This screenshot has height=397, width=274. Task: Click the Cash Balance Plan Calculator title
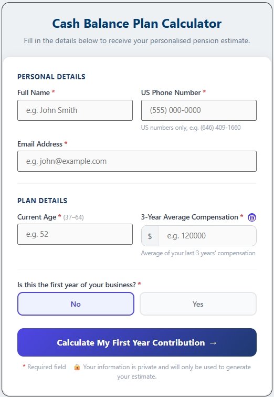point(137,24)
